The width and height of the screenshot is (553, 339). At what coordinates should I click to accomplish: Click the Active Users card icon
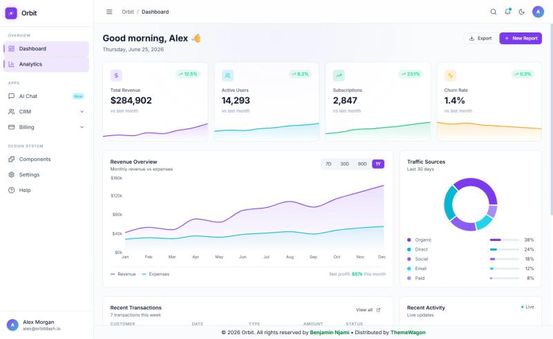(227, 75)
